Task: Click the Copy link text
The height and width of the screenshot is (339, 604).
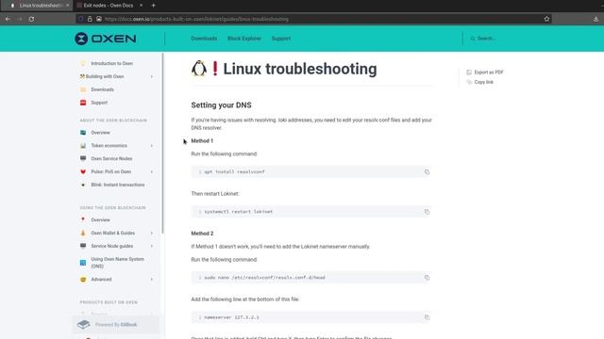Action: 484,82
